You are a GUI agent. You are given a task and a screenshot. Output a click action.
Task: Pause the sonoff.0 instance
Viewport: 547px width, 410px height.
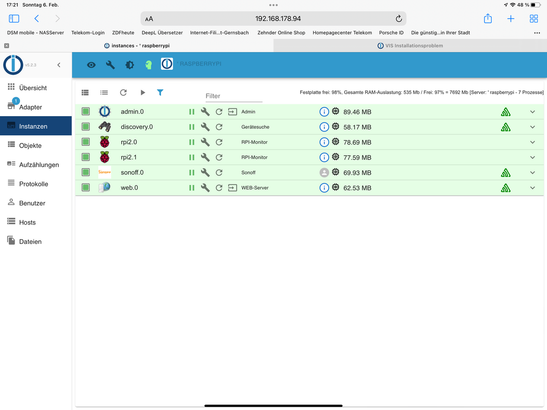[x=191, y=173]
